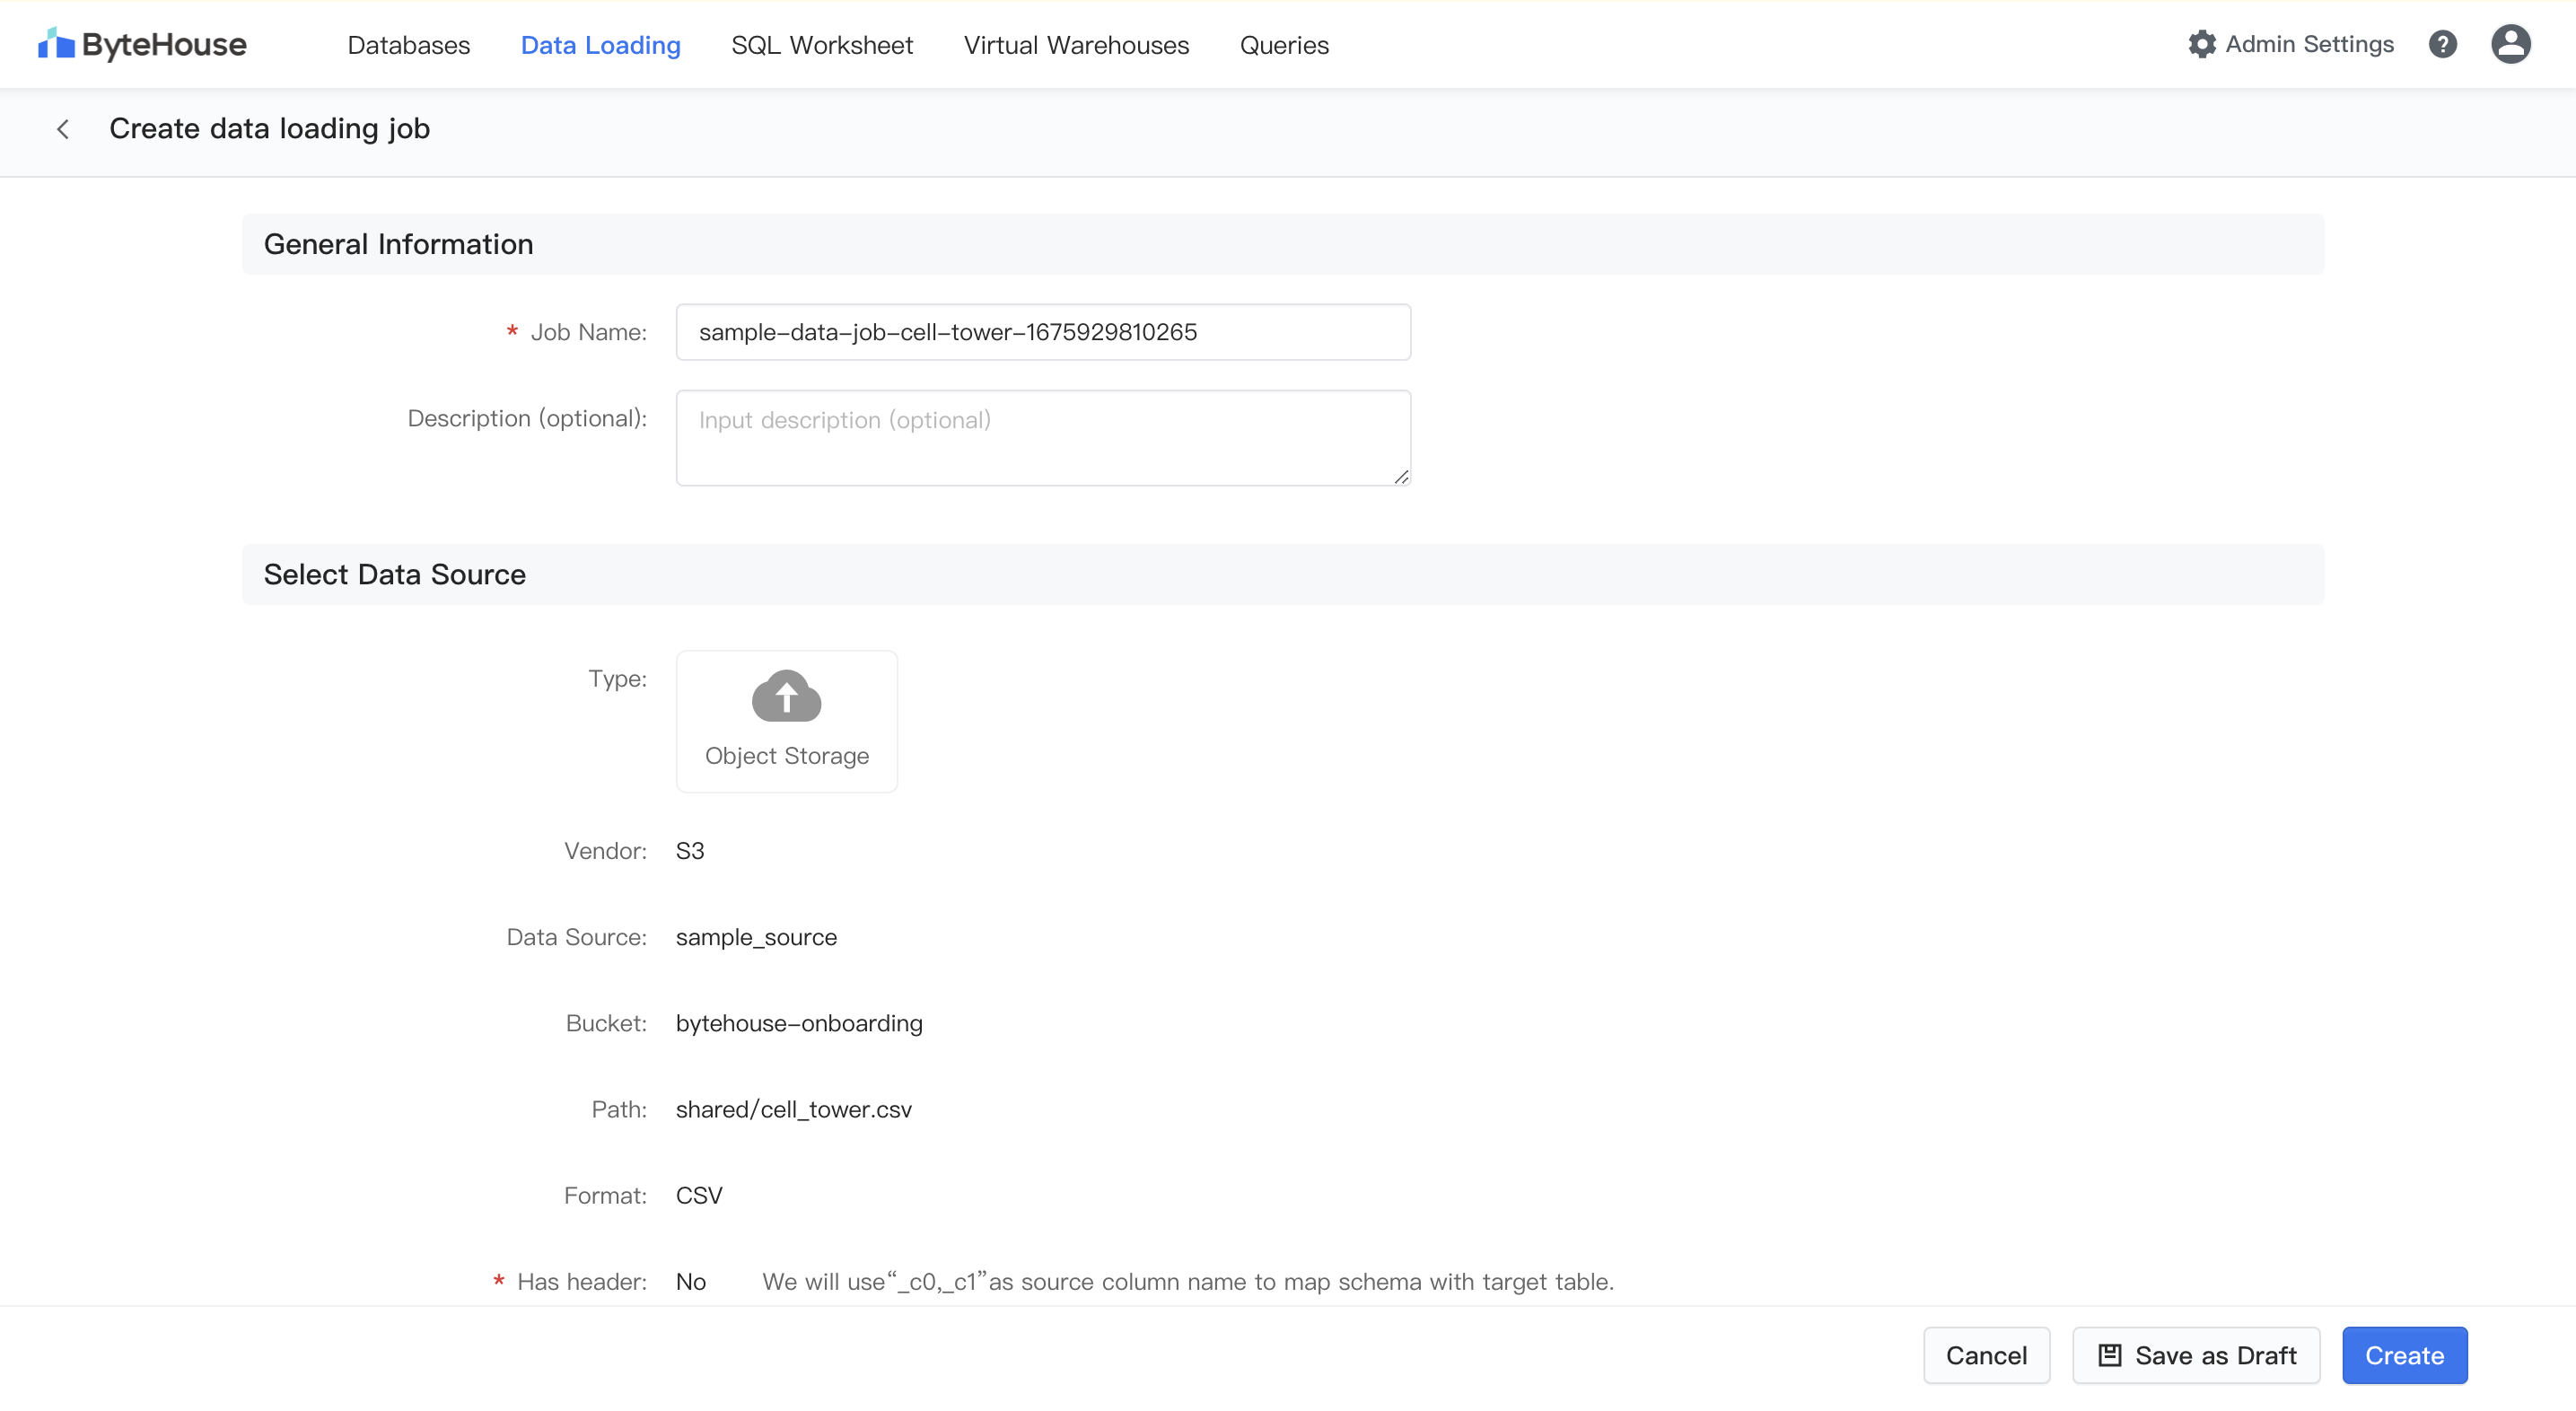Screen dimensions: 2576x1411
Task: Click Save as Draft button
Action: pyautogui.click(x=2196, y=1355)
